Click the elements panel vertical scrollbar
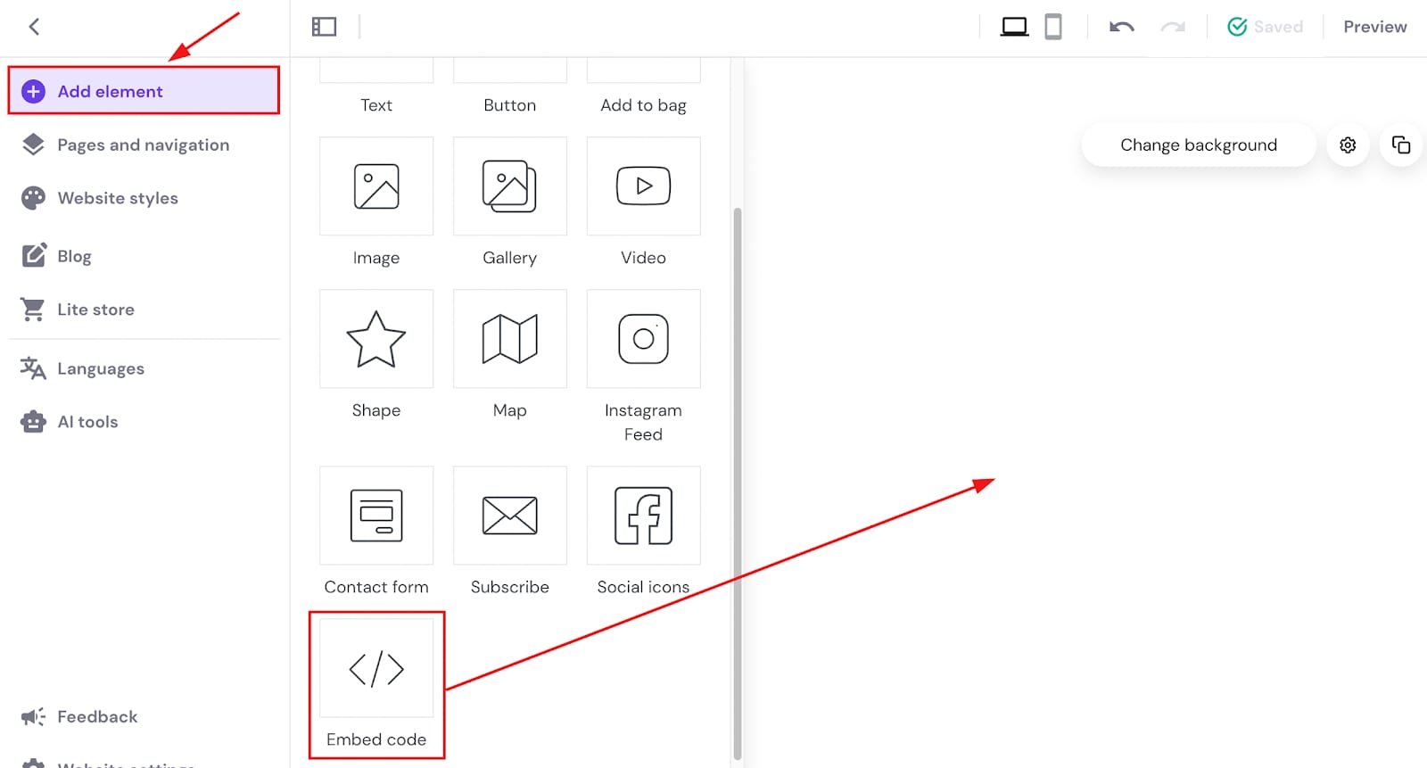 pyautogui.click(x=738, y=482)
